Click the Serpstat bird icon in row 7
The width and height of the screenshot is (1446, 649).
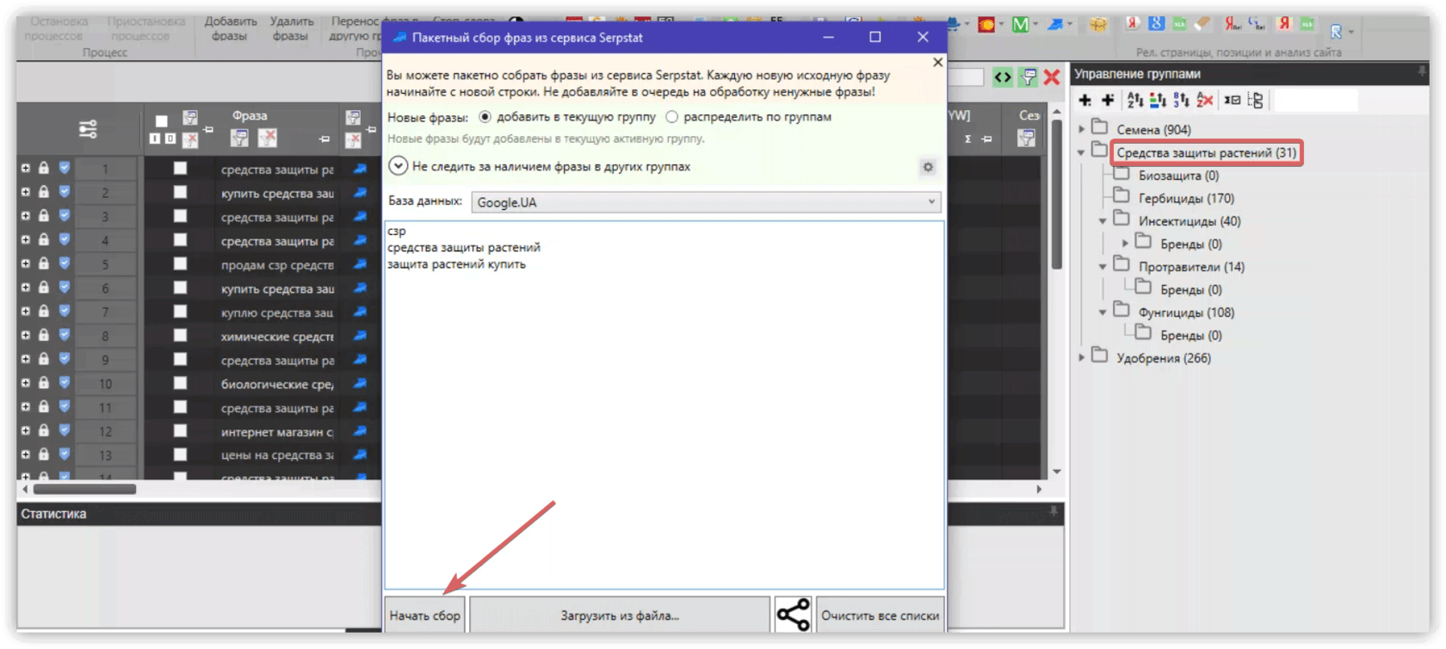360,312
